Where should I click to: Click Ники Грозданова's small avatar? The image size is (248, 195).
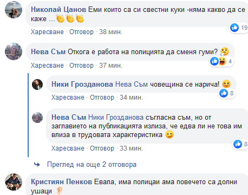point(37,84)
